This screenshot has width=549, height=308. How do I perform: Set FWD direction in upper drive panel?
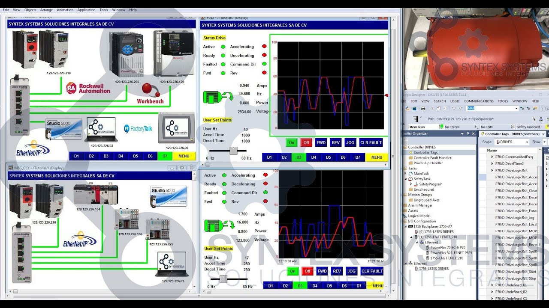[321, 142]
